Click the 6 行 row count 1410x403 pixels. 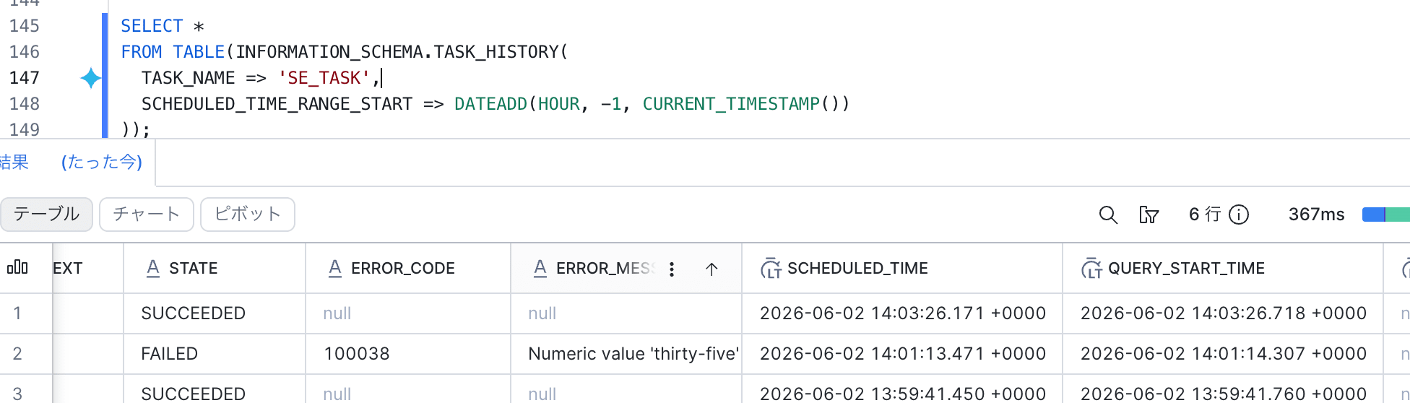[x=1205, y=214]
